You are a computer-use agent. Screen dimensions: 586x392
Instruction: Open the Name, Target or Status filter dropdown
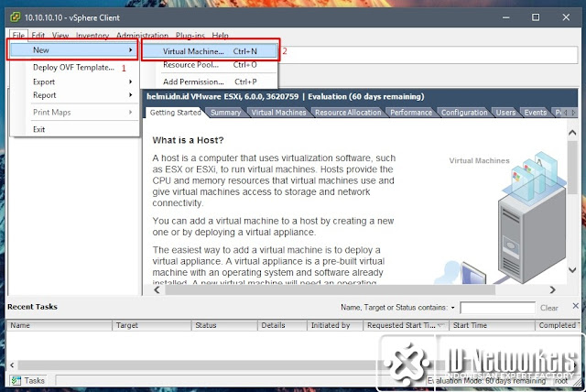(x=452, y=308)
